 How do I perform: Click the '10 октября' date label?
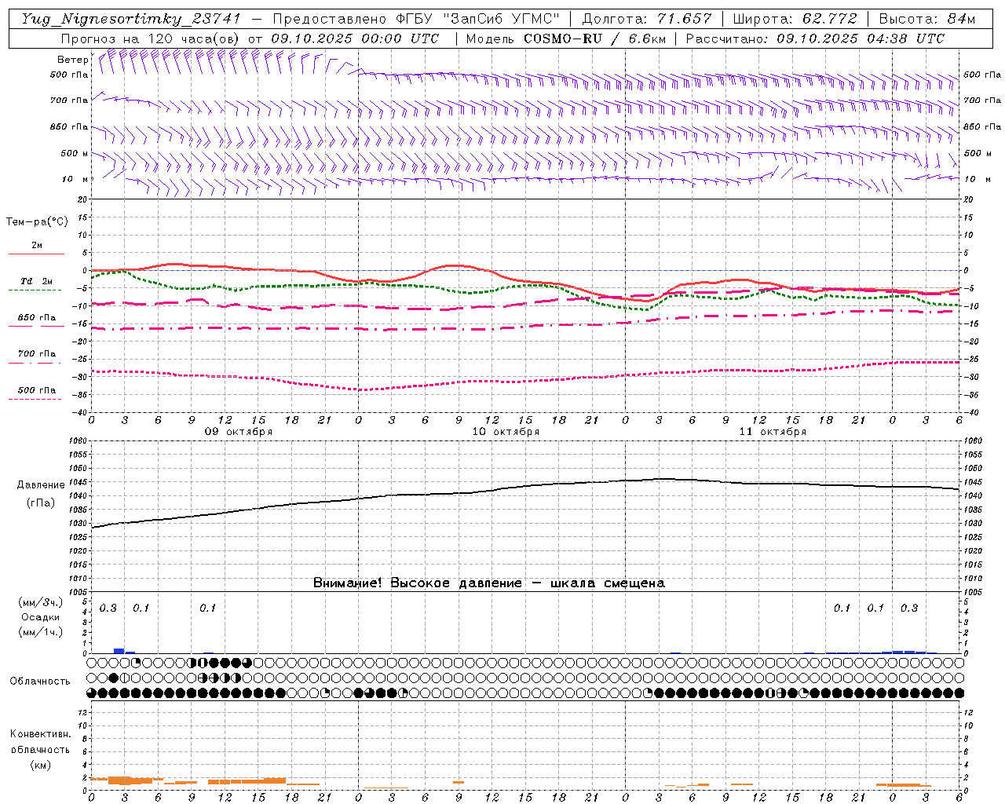[506, 432]
